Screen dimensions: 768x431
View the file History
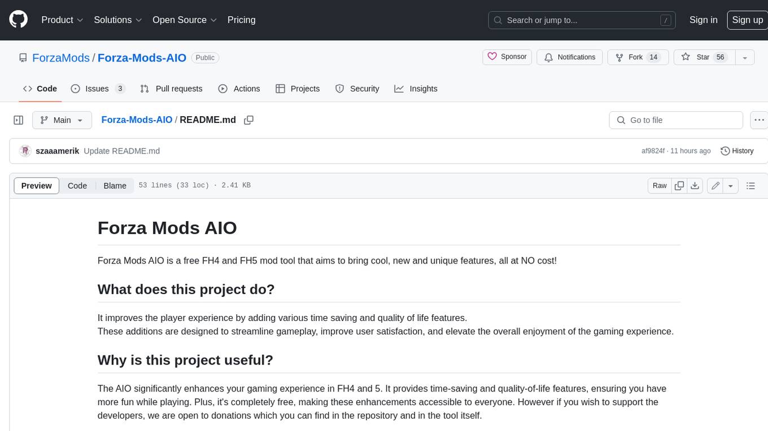tap(737, 151)
